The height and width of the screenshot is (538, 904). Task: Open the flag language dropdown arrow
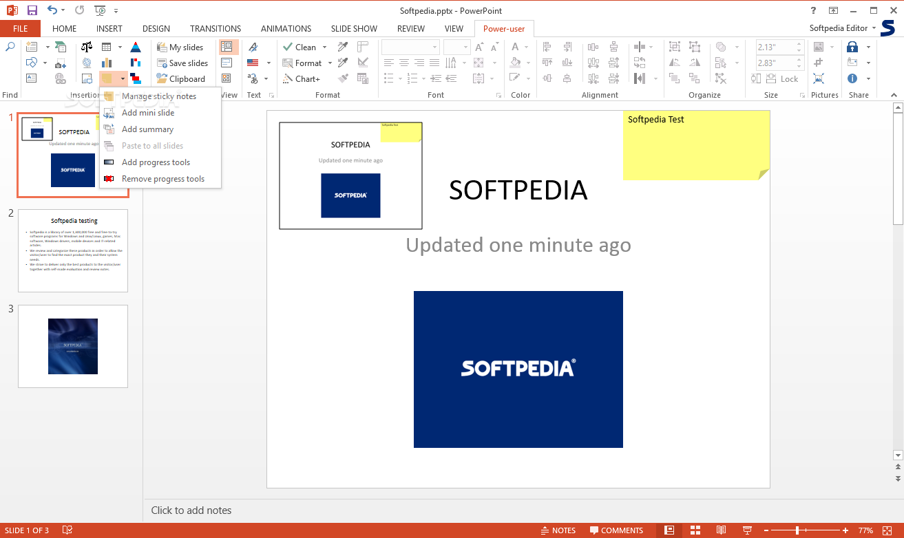point(268,63)
